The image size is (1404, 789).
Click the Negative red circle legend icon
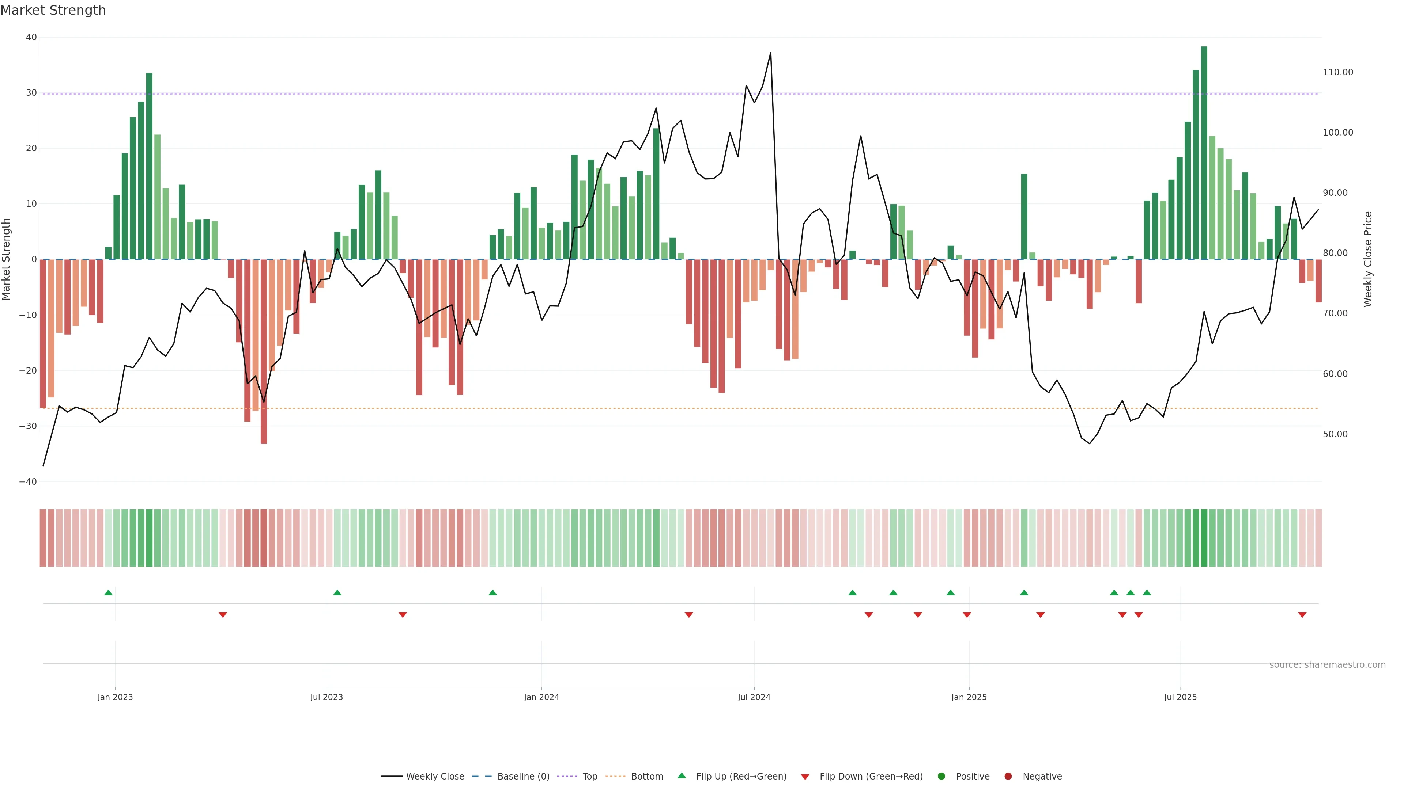point(1008,776)
